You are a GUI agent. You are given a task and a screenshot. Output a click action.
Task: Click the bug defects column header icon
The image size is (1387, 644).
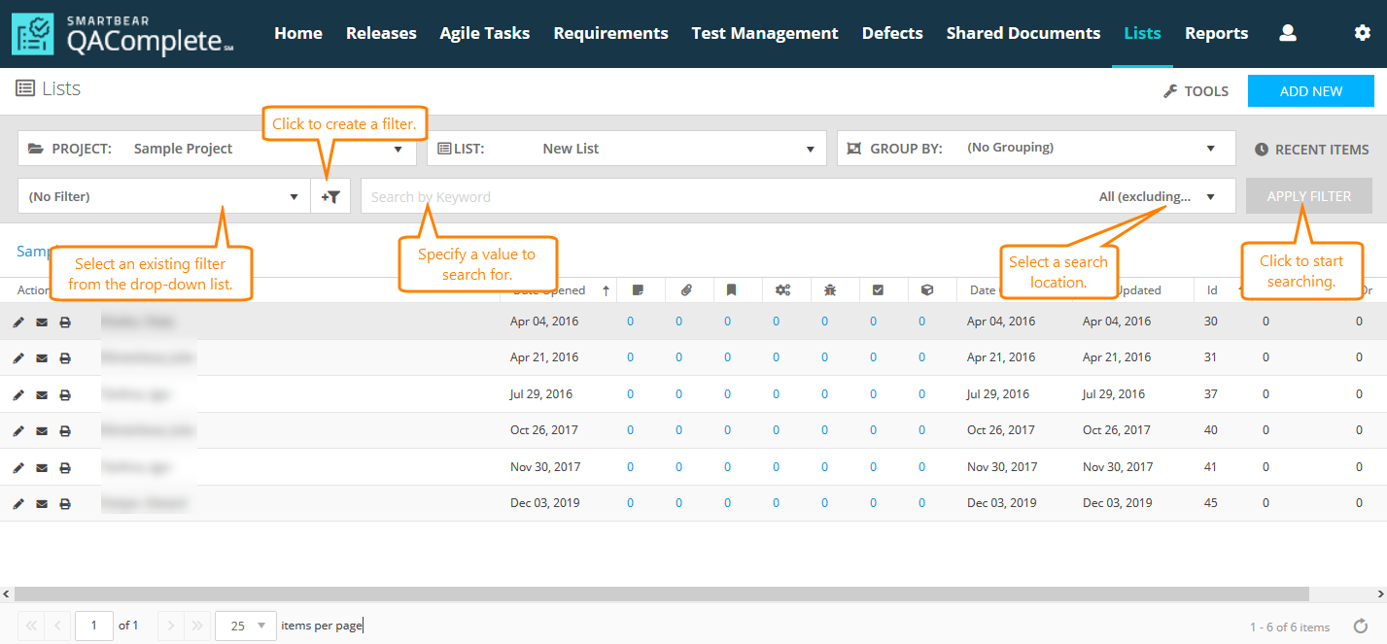click(831, 288)
